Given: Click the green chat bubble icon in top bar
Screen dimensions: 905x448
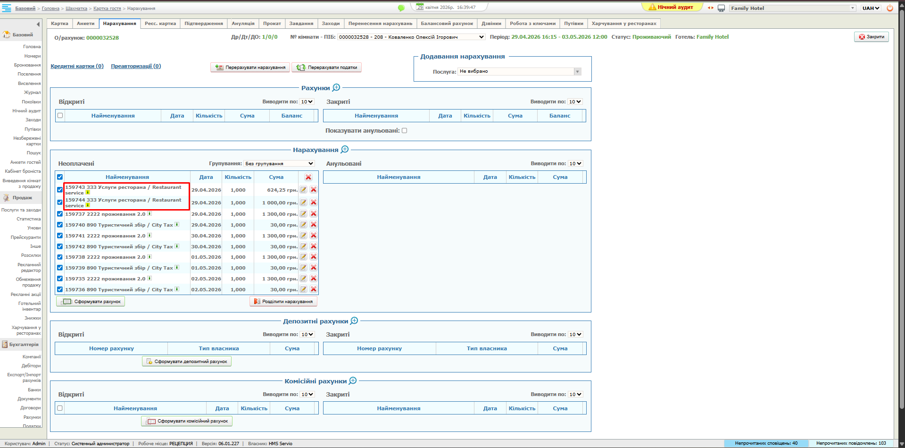Looking at the screenshot, I should coord(401,8).
